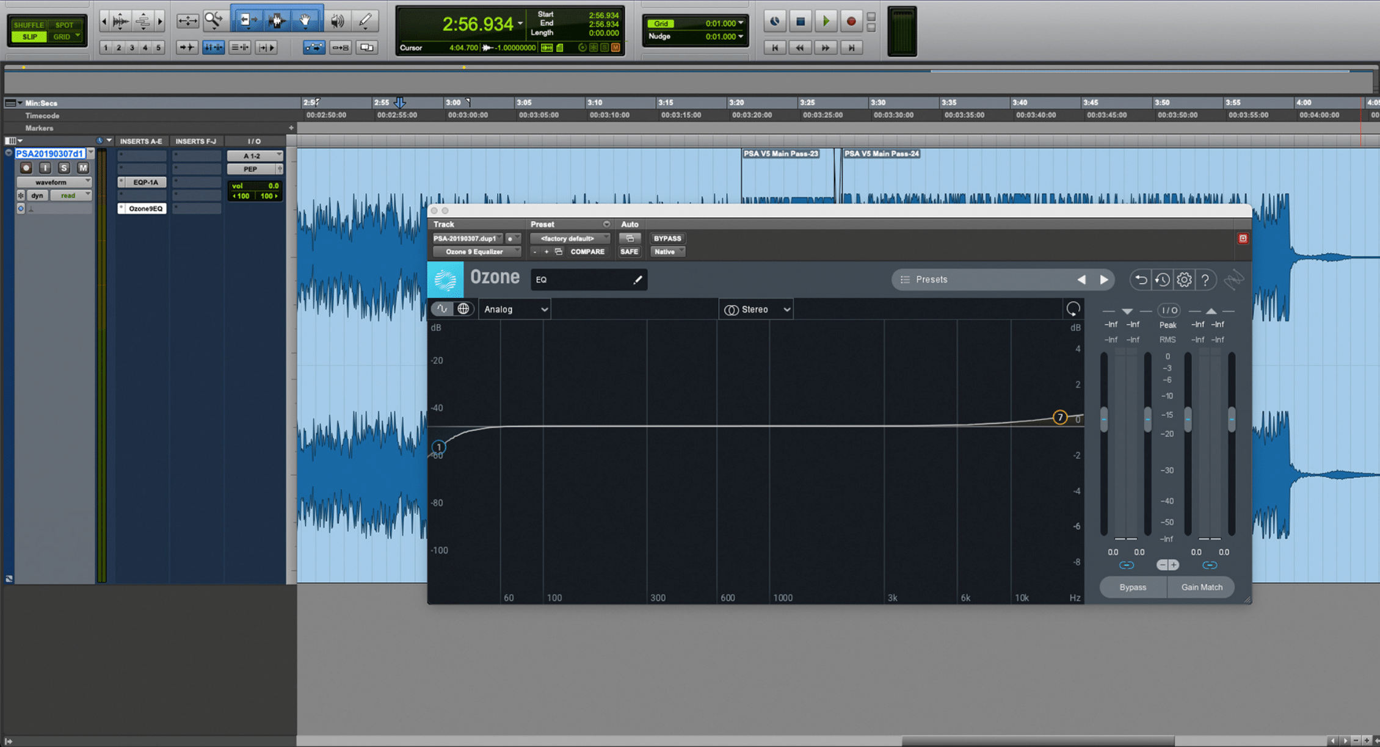Enable SPOT edit mode
The image size is (1380, 747).
coord(65,25)
